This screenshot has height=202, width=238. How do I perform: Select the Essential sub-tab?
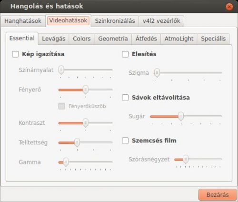(22, 38)
